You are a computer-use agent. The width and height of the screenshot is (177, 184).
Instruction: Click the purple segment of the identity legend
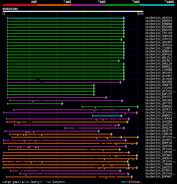click(88, 5)
